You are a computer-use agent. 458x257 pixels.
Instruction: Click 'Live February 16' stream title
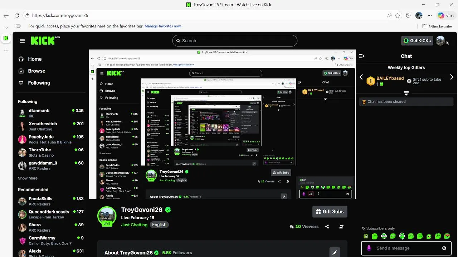(138, 218)
